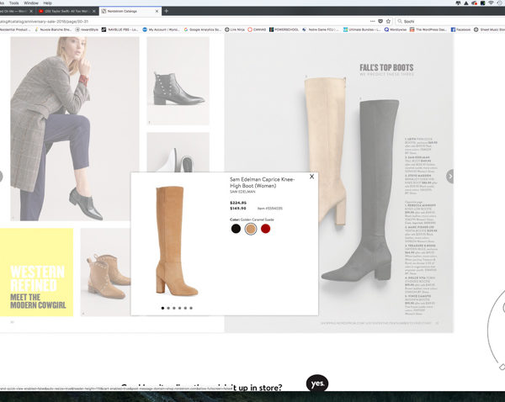Go to previous catalog page arrow
The width and height of the screenshot is (505, 402).
click(x=1, y=177)
